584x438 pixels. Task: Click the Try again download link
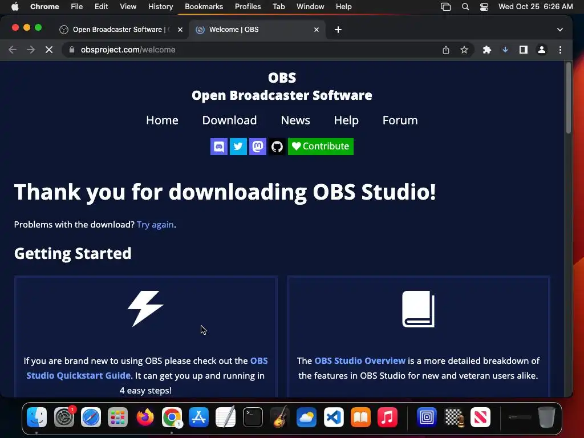[155, 225]
